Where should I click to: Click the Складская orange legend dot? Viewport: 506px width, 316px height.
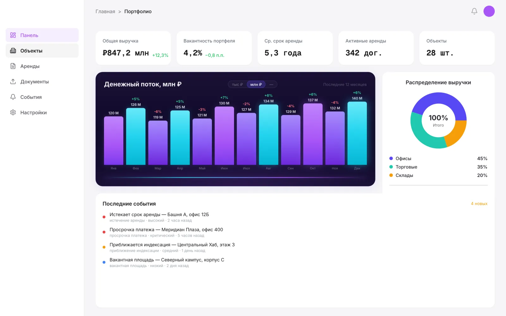[x=391, y=175]
